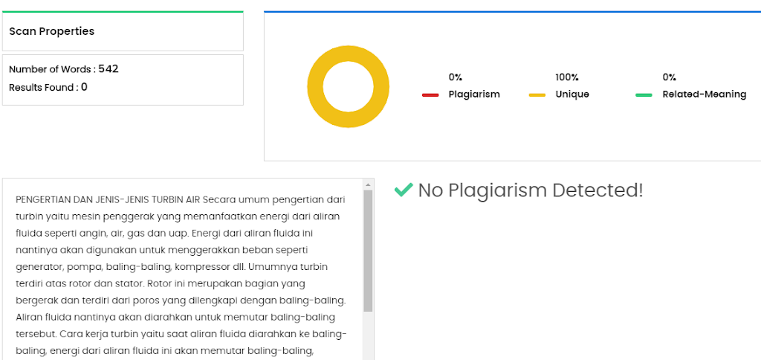Click the green checkmark icon
The height and width of the screenshot is (360, 761).
click(403, 190)
